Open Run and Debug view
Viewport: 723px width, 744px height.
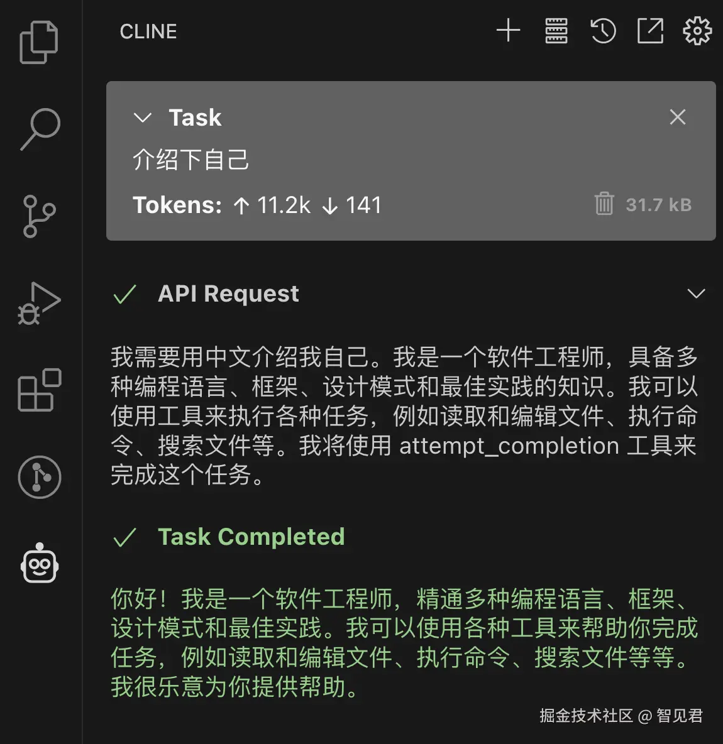(x=39, y=304)
